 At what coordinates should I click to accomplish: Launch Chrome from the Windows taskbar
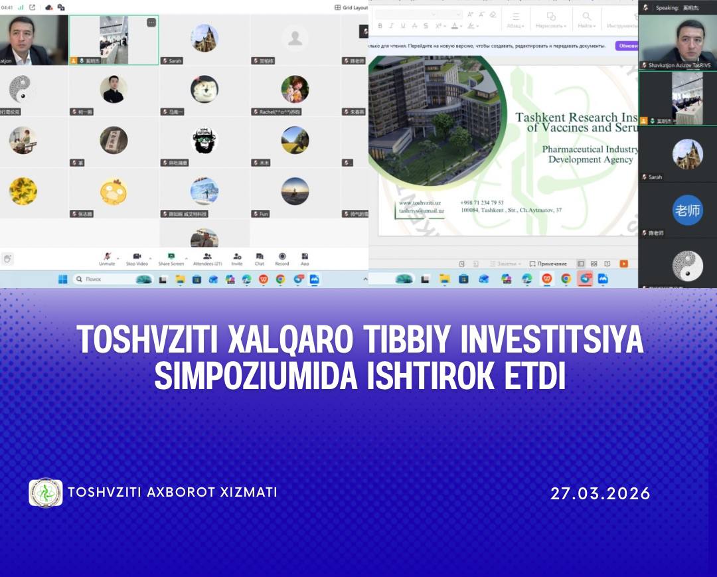(280, 279)
